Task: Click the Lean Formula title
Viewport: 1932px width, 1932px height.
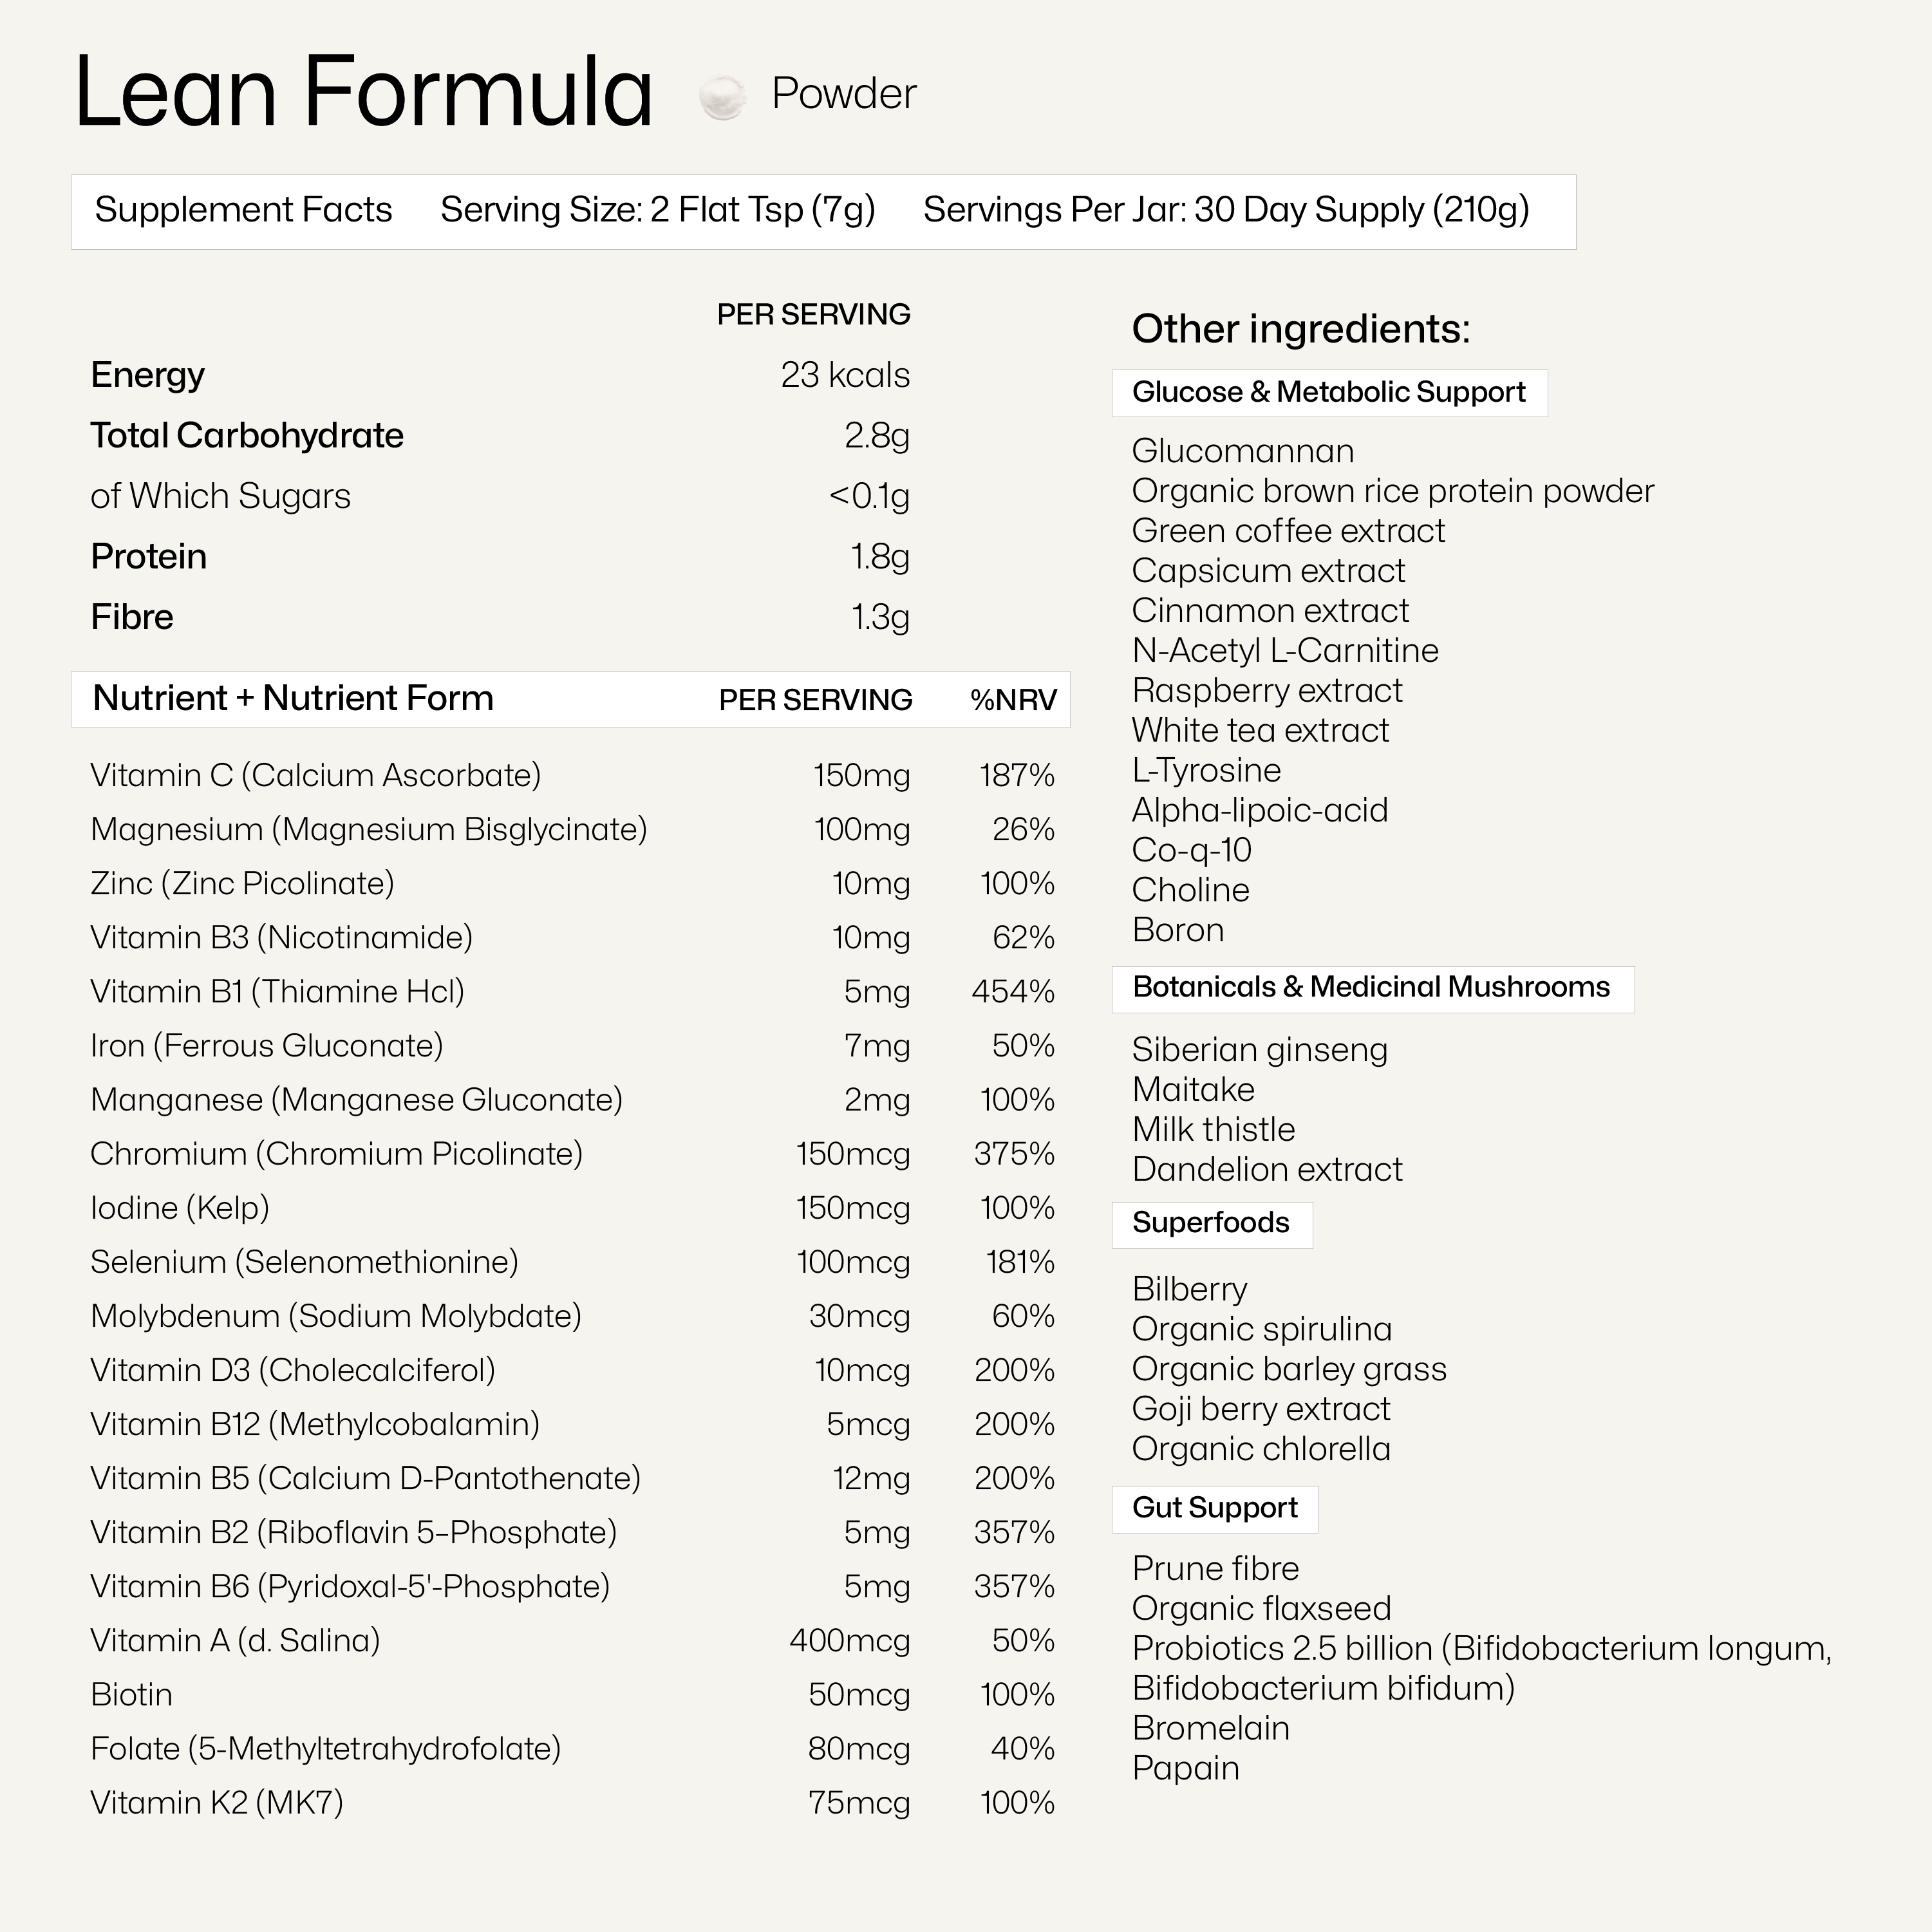Action: click(x=364, y=93)
